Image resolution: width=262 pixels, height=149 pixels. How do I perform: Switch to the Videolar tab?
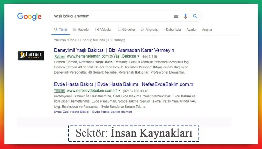coord(103,30)
